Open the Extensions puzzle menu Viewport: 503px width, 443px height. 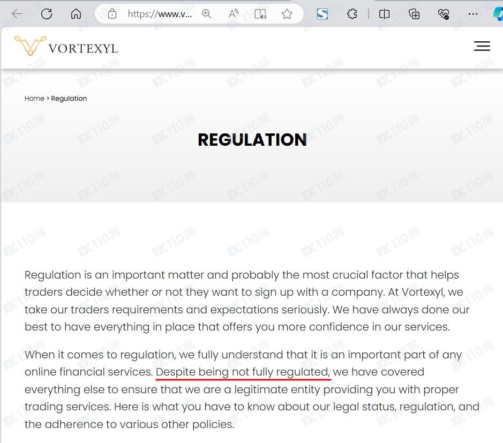[352, 14]
